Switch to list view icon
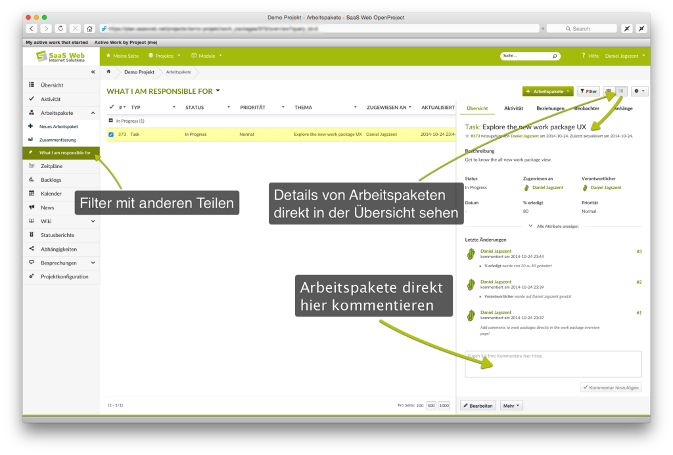Viewport: 673px width, 455px height. click(x=609, y=91)
